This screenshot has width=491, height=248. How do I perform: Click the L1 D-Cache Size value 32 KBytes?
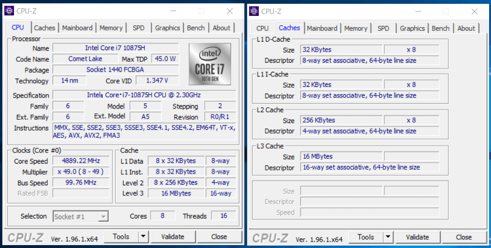click(341, 50)
